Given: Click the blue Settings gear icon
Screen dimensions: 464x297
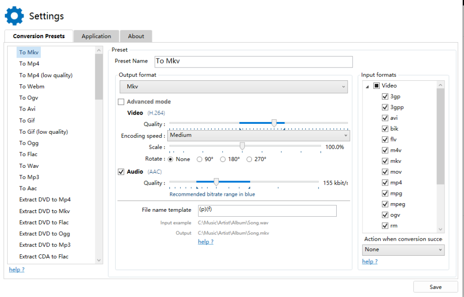Looking at the screenshot, I should click(x=14, y=16).
